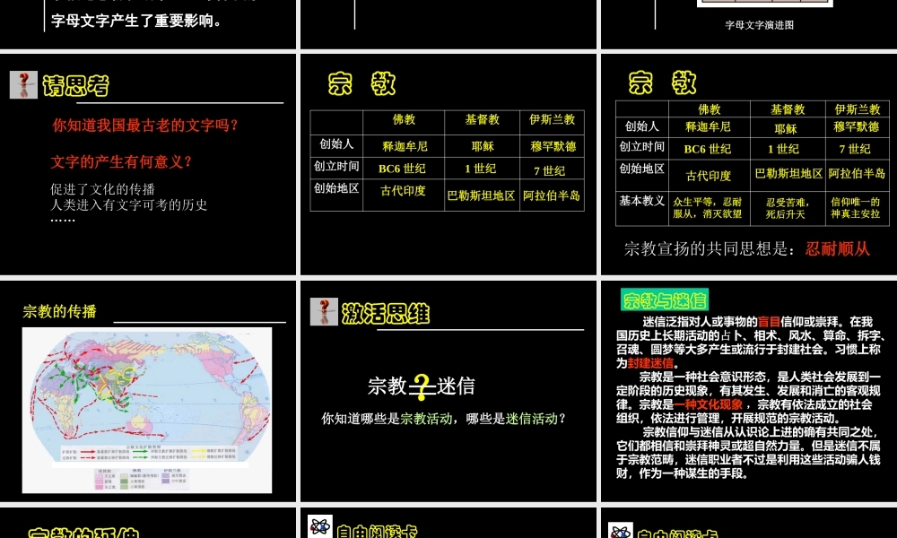Click the text 字母文字产生了重要影响。
Image resolution: width=897 pixels, height=538 pixels.
coord(136,22)
